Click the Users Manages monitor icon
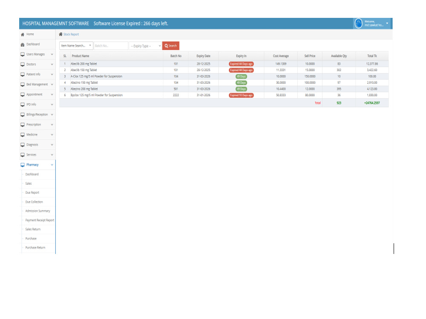The width and height of the screenshot is (426, 319). coord(23,54)
